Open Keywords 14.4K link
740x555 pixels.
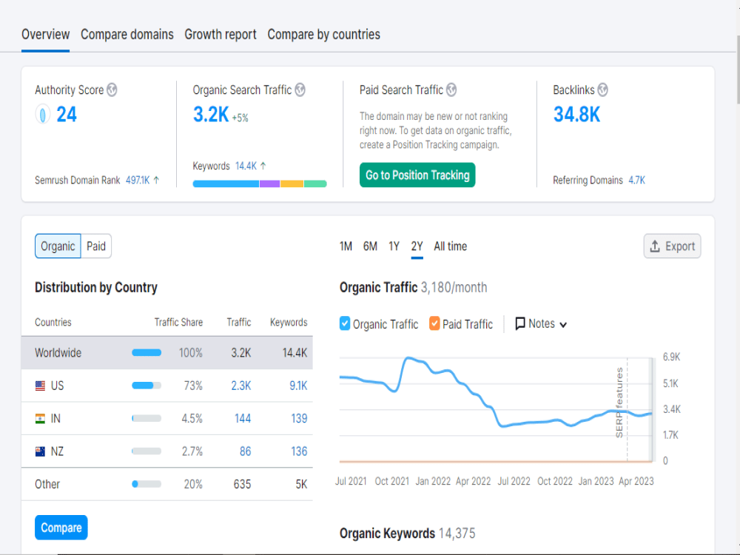(x=246, y=166)
